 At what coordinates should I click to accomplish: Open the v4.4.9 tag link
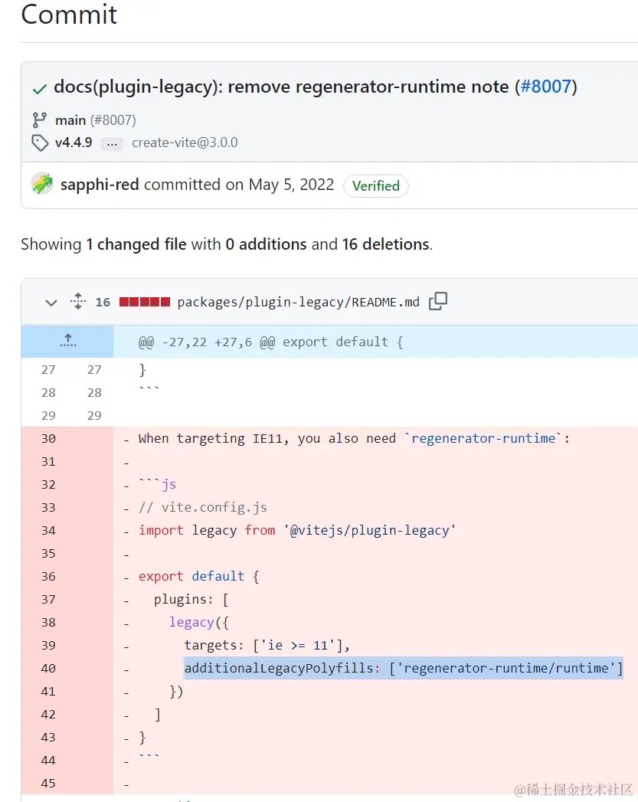(74, 142)
